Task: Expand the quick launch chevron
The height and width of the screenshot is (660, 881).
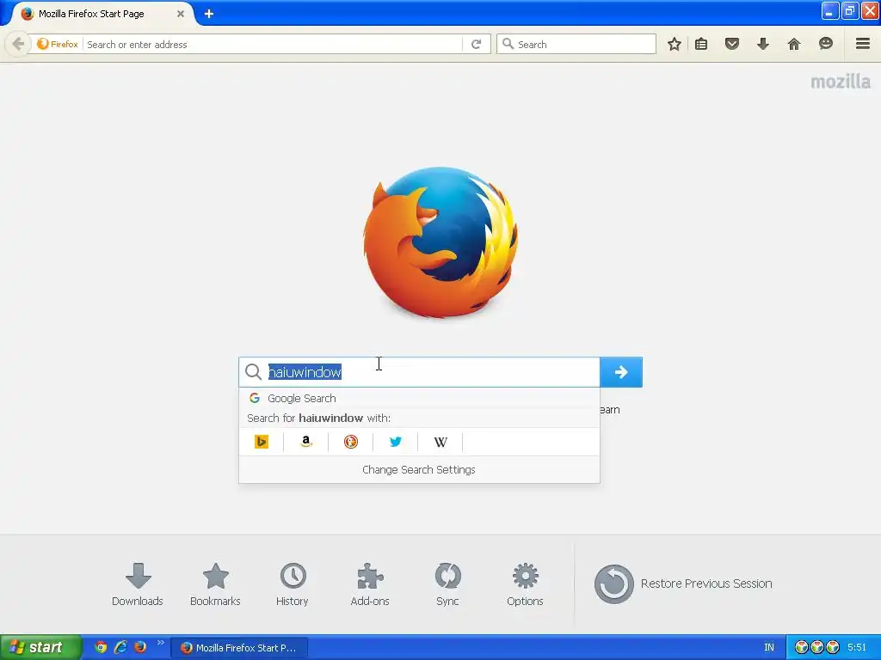Action: 161,643
